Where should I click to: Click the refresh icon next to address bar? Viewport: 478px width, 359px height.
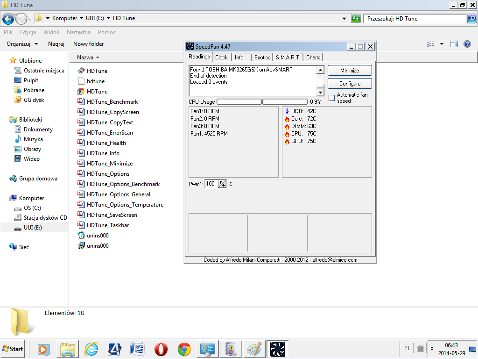(x=356, y=19)
